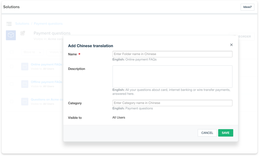
Task: Tick the checkbox for Online payment FAQs
Action: (x=11, y=67)
